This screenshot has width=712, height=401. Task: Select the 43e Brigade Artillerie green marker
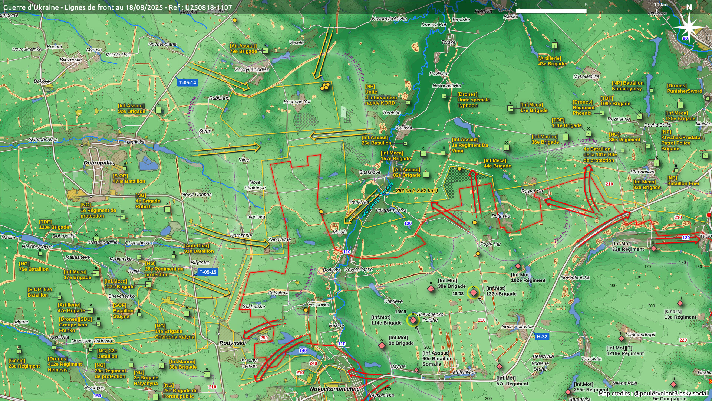coord(554,45)
